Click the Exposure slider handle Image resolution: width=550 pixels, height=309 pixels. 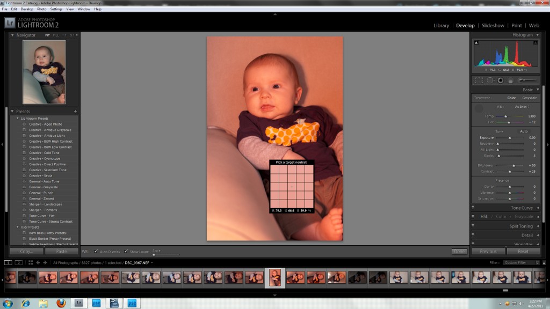coord(510,138)
